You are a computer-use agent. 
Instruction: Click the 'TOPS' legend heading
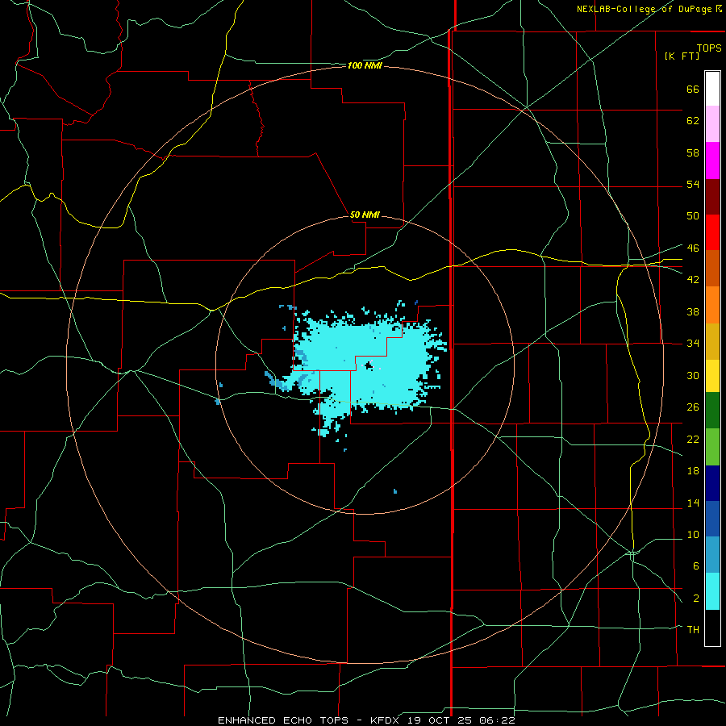(709, 48)
